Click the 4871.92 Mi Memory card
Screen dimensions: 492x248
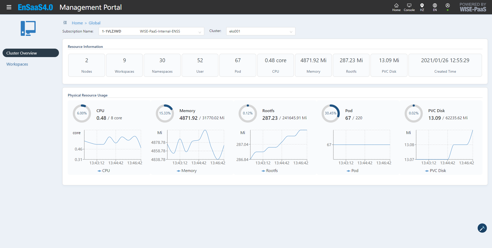point(313,65)
